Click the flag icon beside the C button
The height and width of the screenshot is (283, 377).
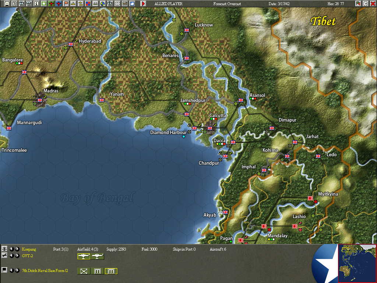pos(358,3)
